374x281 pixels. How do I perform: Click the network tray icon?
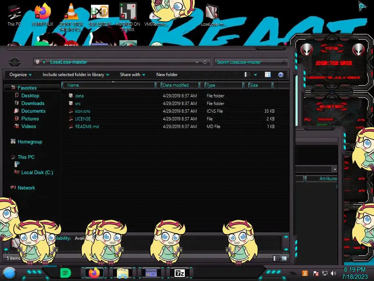tap(325, 273)
